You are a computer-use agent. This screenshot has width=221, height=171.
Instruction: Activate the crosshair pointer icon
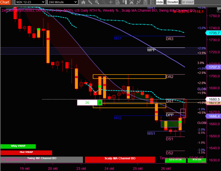[111, 2]
